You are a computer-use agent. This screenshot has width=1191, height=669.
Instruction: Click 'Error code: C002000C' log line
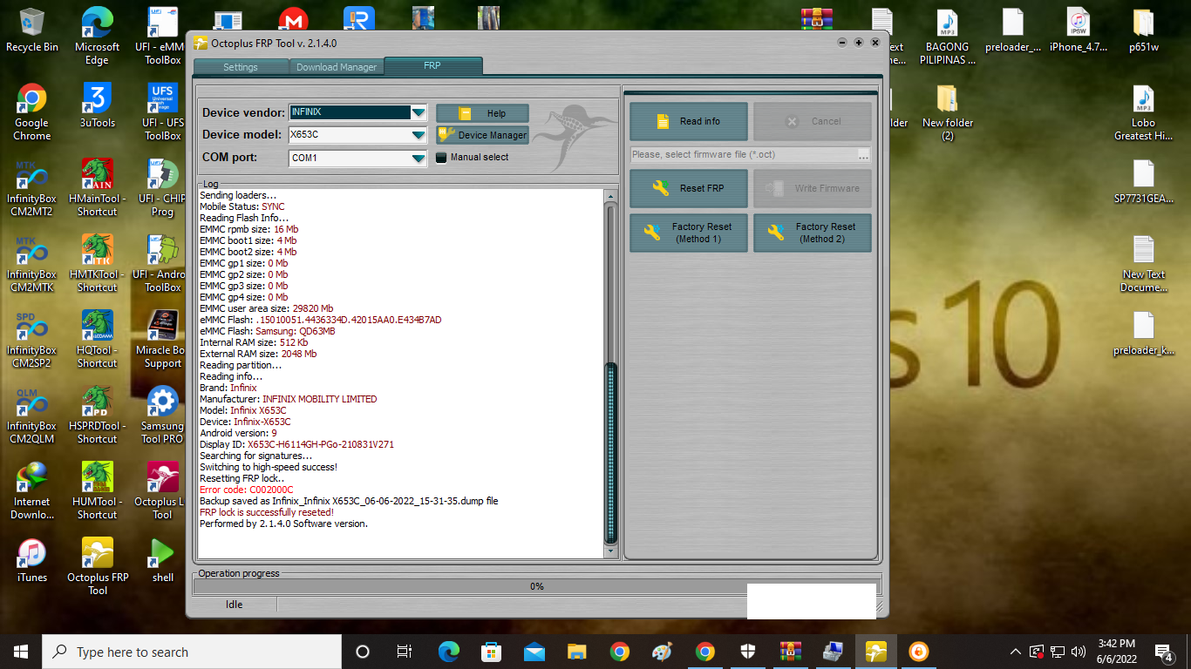247,490
